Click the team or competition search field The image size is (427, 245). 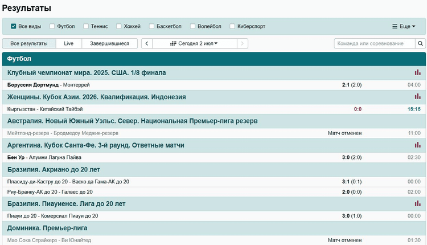374,43
